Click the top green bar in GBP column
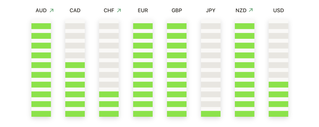319x127 pixels. pos(177,26)
